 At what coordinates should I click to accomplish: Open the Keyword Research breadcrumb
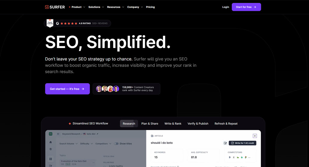pyautogui.click(x=71, y=134)
